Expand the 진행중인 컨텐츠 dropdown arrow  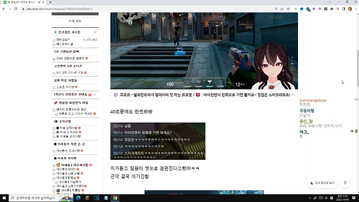95,95
